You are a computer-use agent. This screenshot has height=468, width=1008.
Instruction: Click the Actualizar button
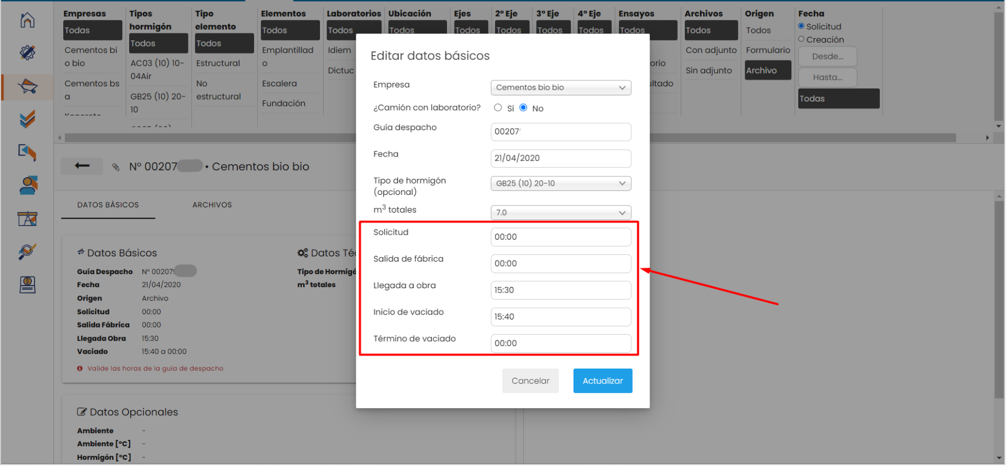603,381
